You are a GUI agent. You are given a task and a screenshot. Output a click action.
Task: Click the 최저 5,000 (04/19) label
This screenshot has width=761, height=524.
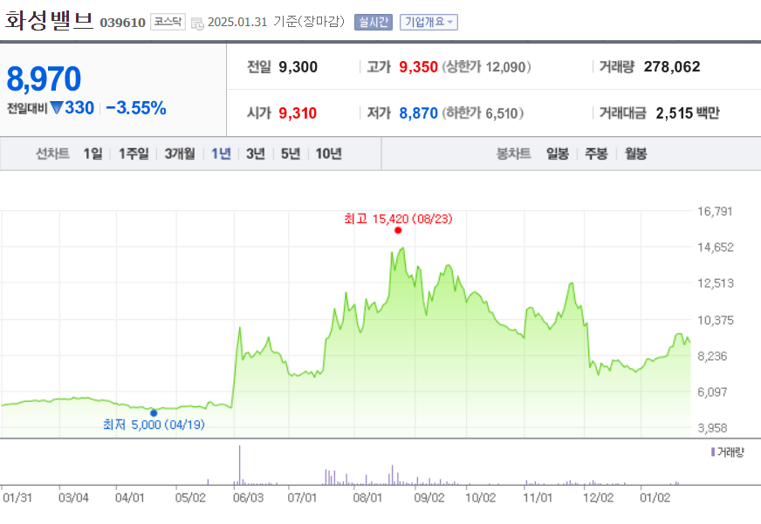click(x=154, y=425)
